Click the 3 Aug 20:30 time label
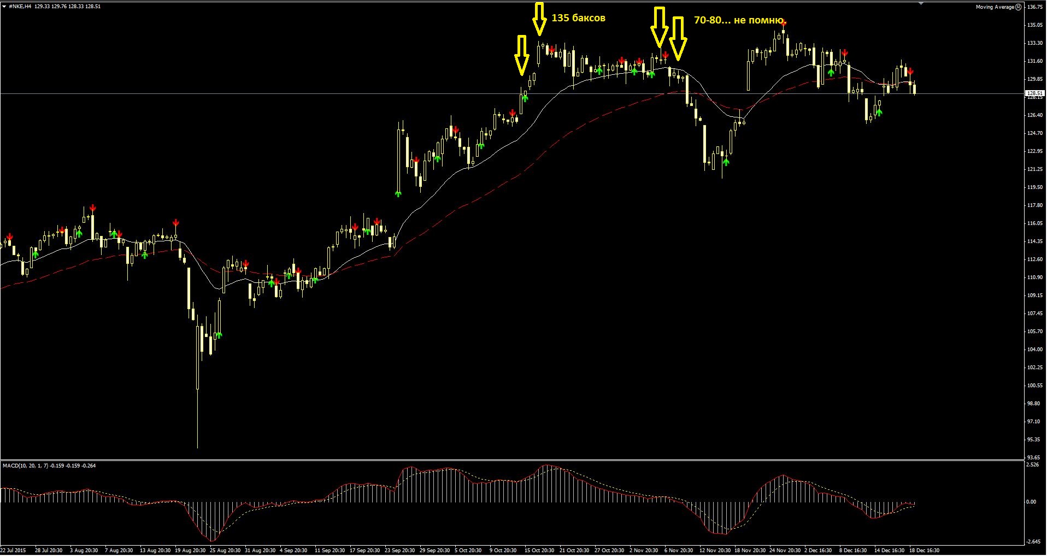The height and width of the screenshot is (556, 1047). pos(84,551)
